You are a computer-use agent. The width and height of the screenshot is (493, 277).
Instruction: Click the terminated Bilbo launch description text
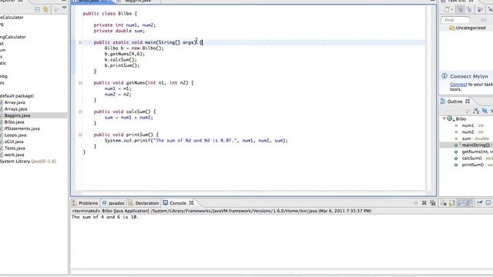[x=221, y=211]
